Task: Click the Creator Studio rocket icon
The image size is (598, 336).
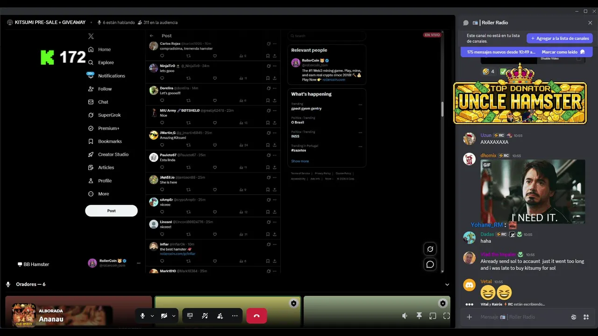Action: pos(91,154)
